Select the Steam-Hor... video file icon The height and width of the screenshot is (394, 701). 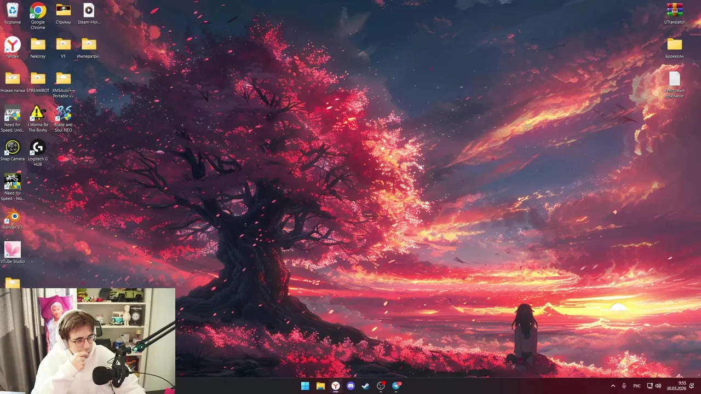(x=89, y=14)
